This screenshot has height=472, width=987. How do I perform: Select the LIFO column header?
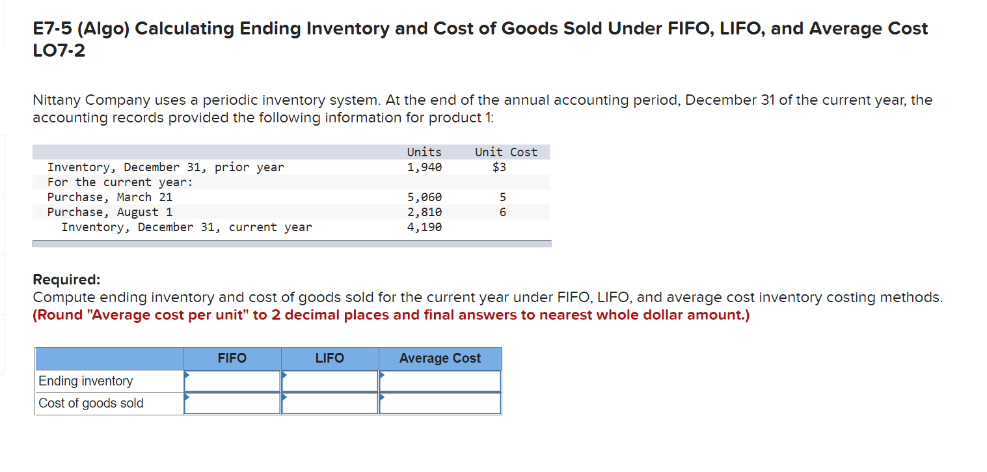(x=329, y=357)
